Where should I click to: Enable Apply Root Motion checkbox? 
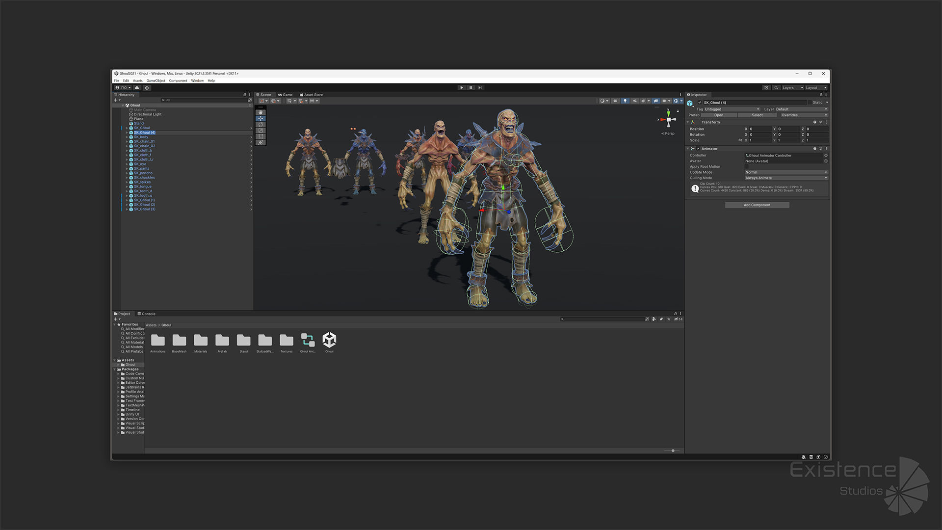click(747, 167)
